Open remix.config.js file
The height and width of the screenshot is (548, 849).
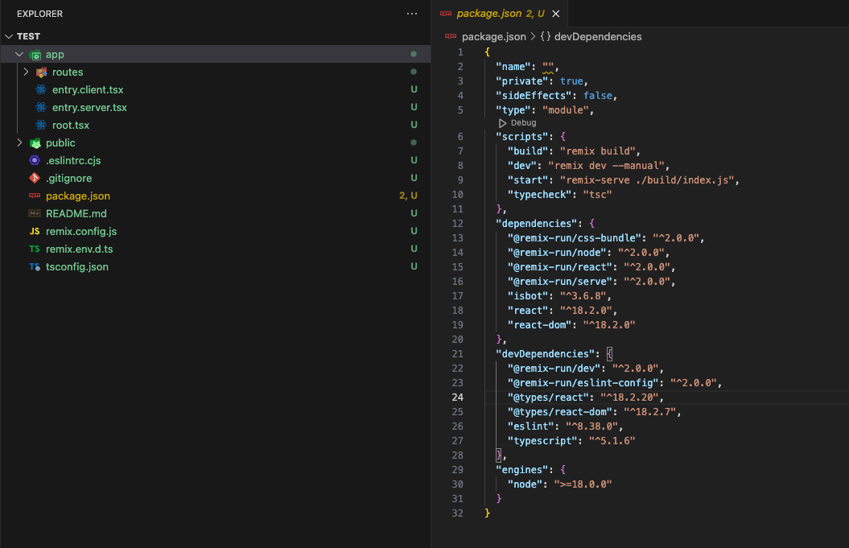click(x=81, y=231)
